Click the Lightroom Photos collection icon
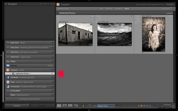Viewport: 178px width, 111px height. coord(13,74)
